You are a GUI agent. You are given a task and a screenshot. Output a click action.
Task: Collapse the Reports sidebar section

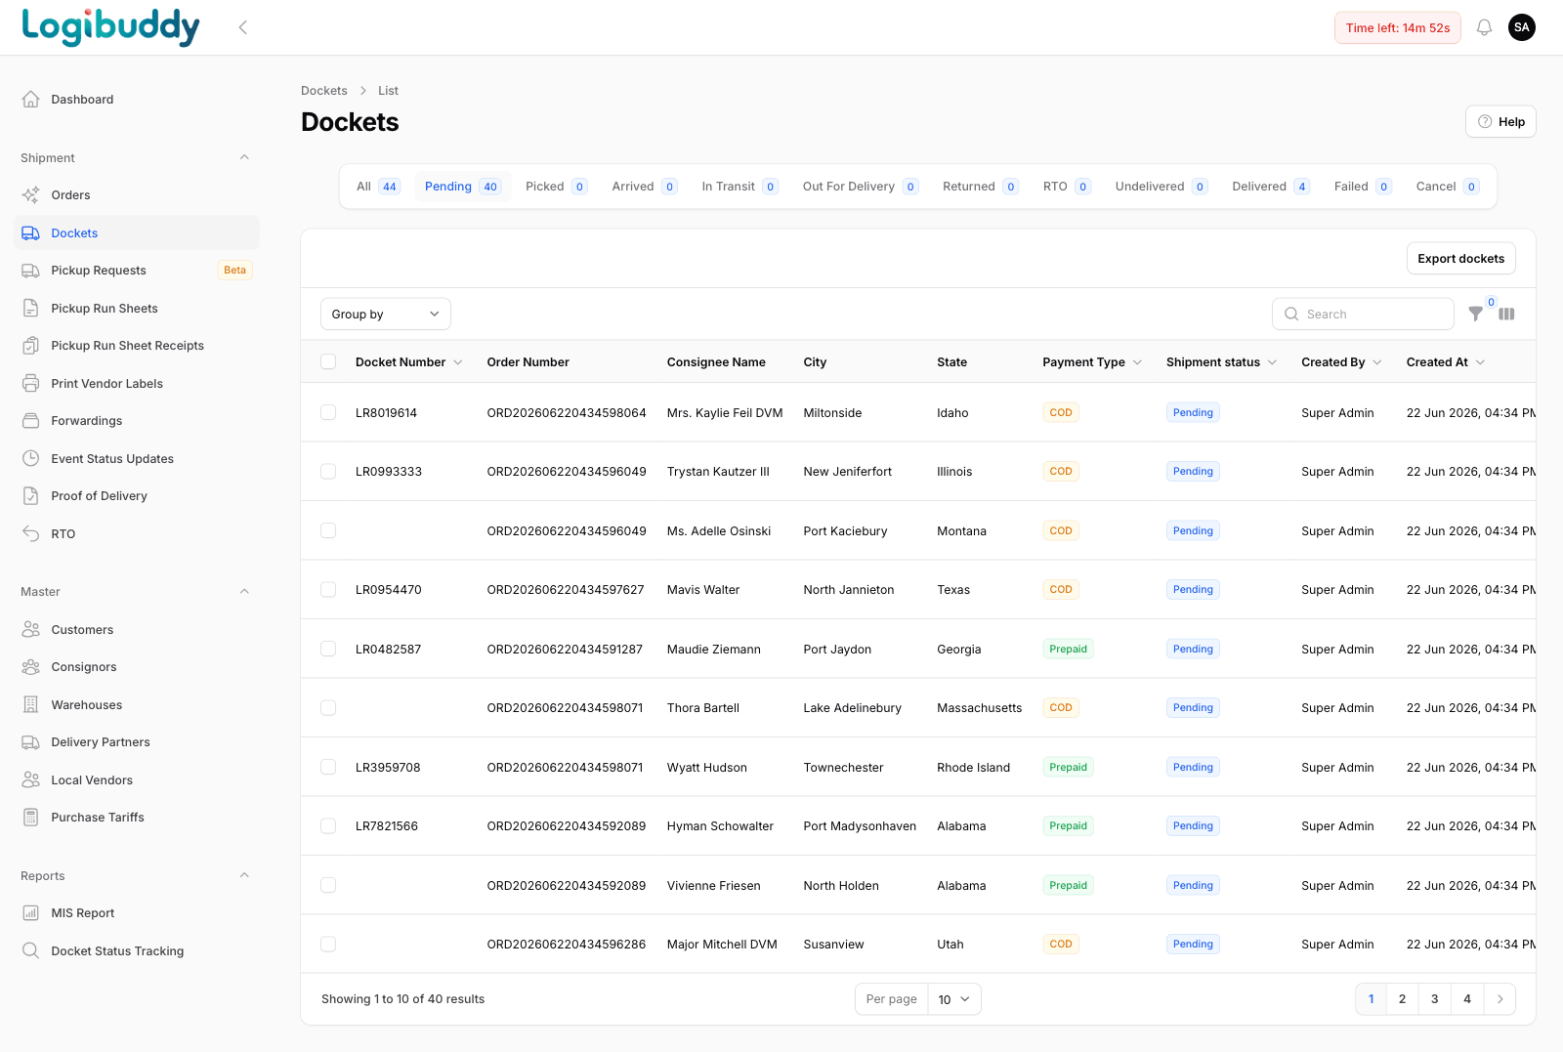244,875
